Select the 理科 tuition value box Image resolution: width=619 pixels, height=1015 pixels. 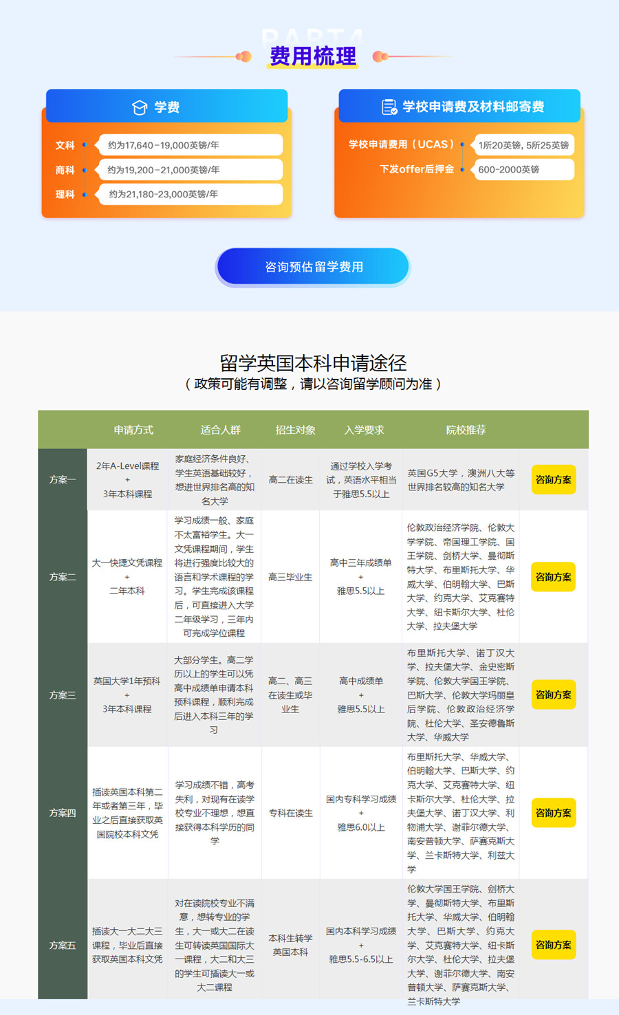click(190, 195)
